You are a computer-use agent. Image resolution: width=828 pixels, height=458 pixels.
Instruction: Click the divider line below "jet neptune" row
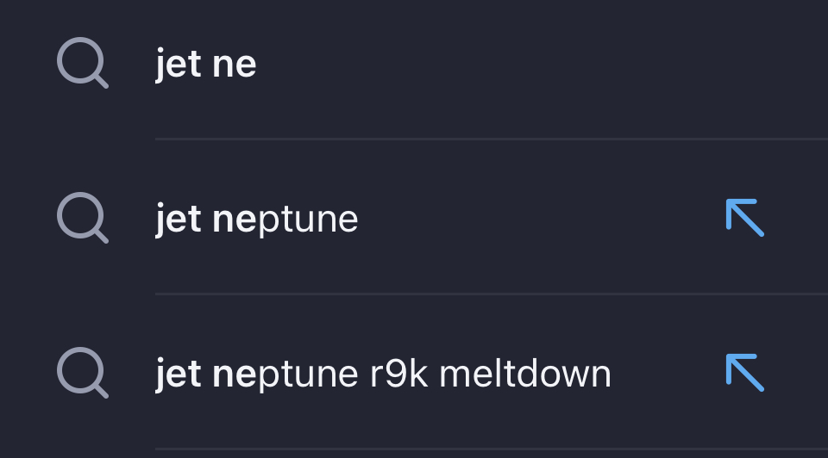tap(492, 294)
